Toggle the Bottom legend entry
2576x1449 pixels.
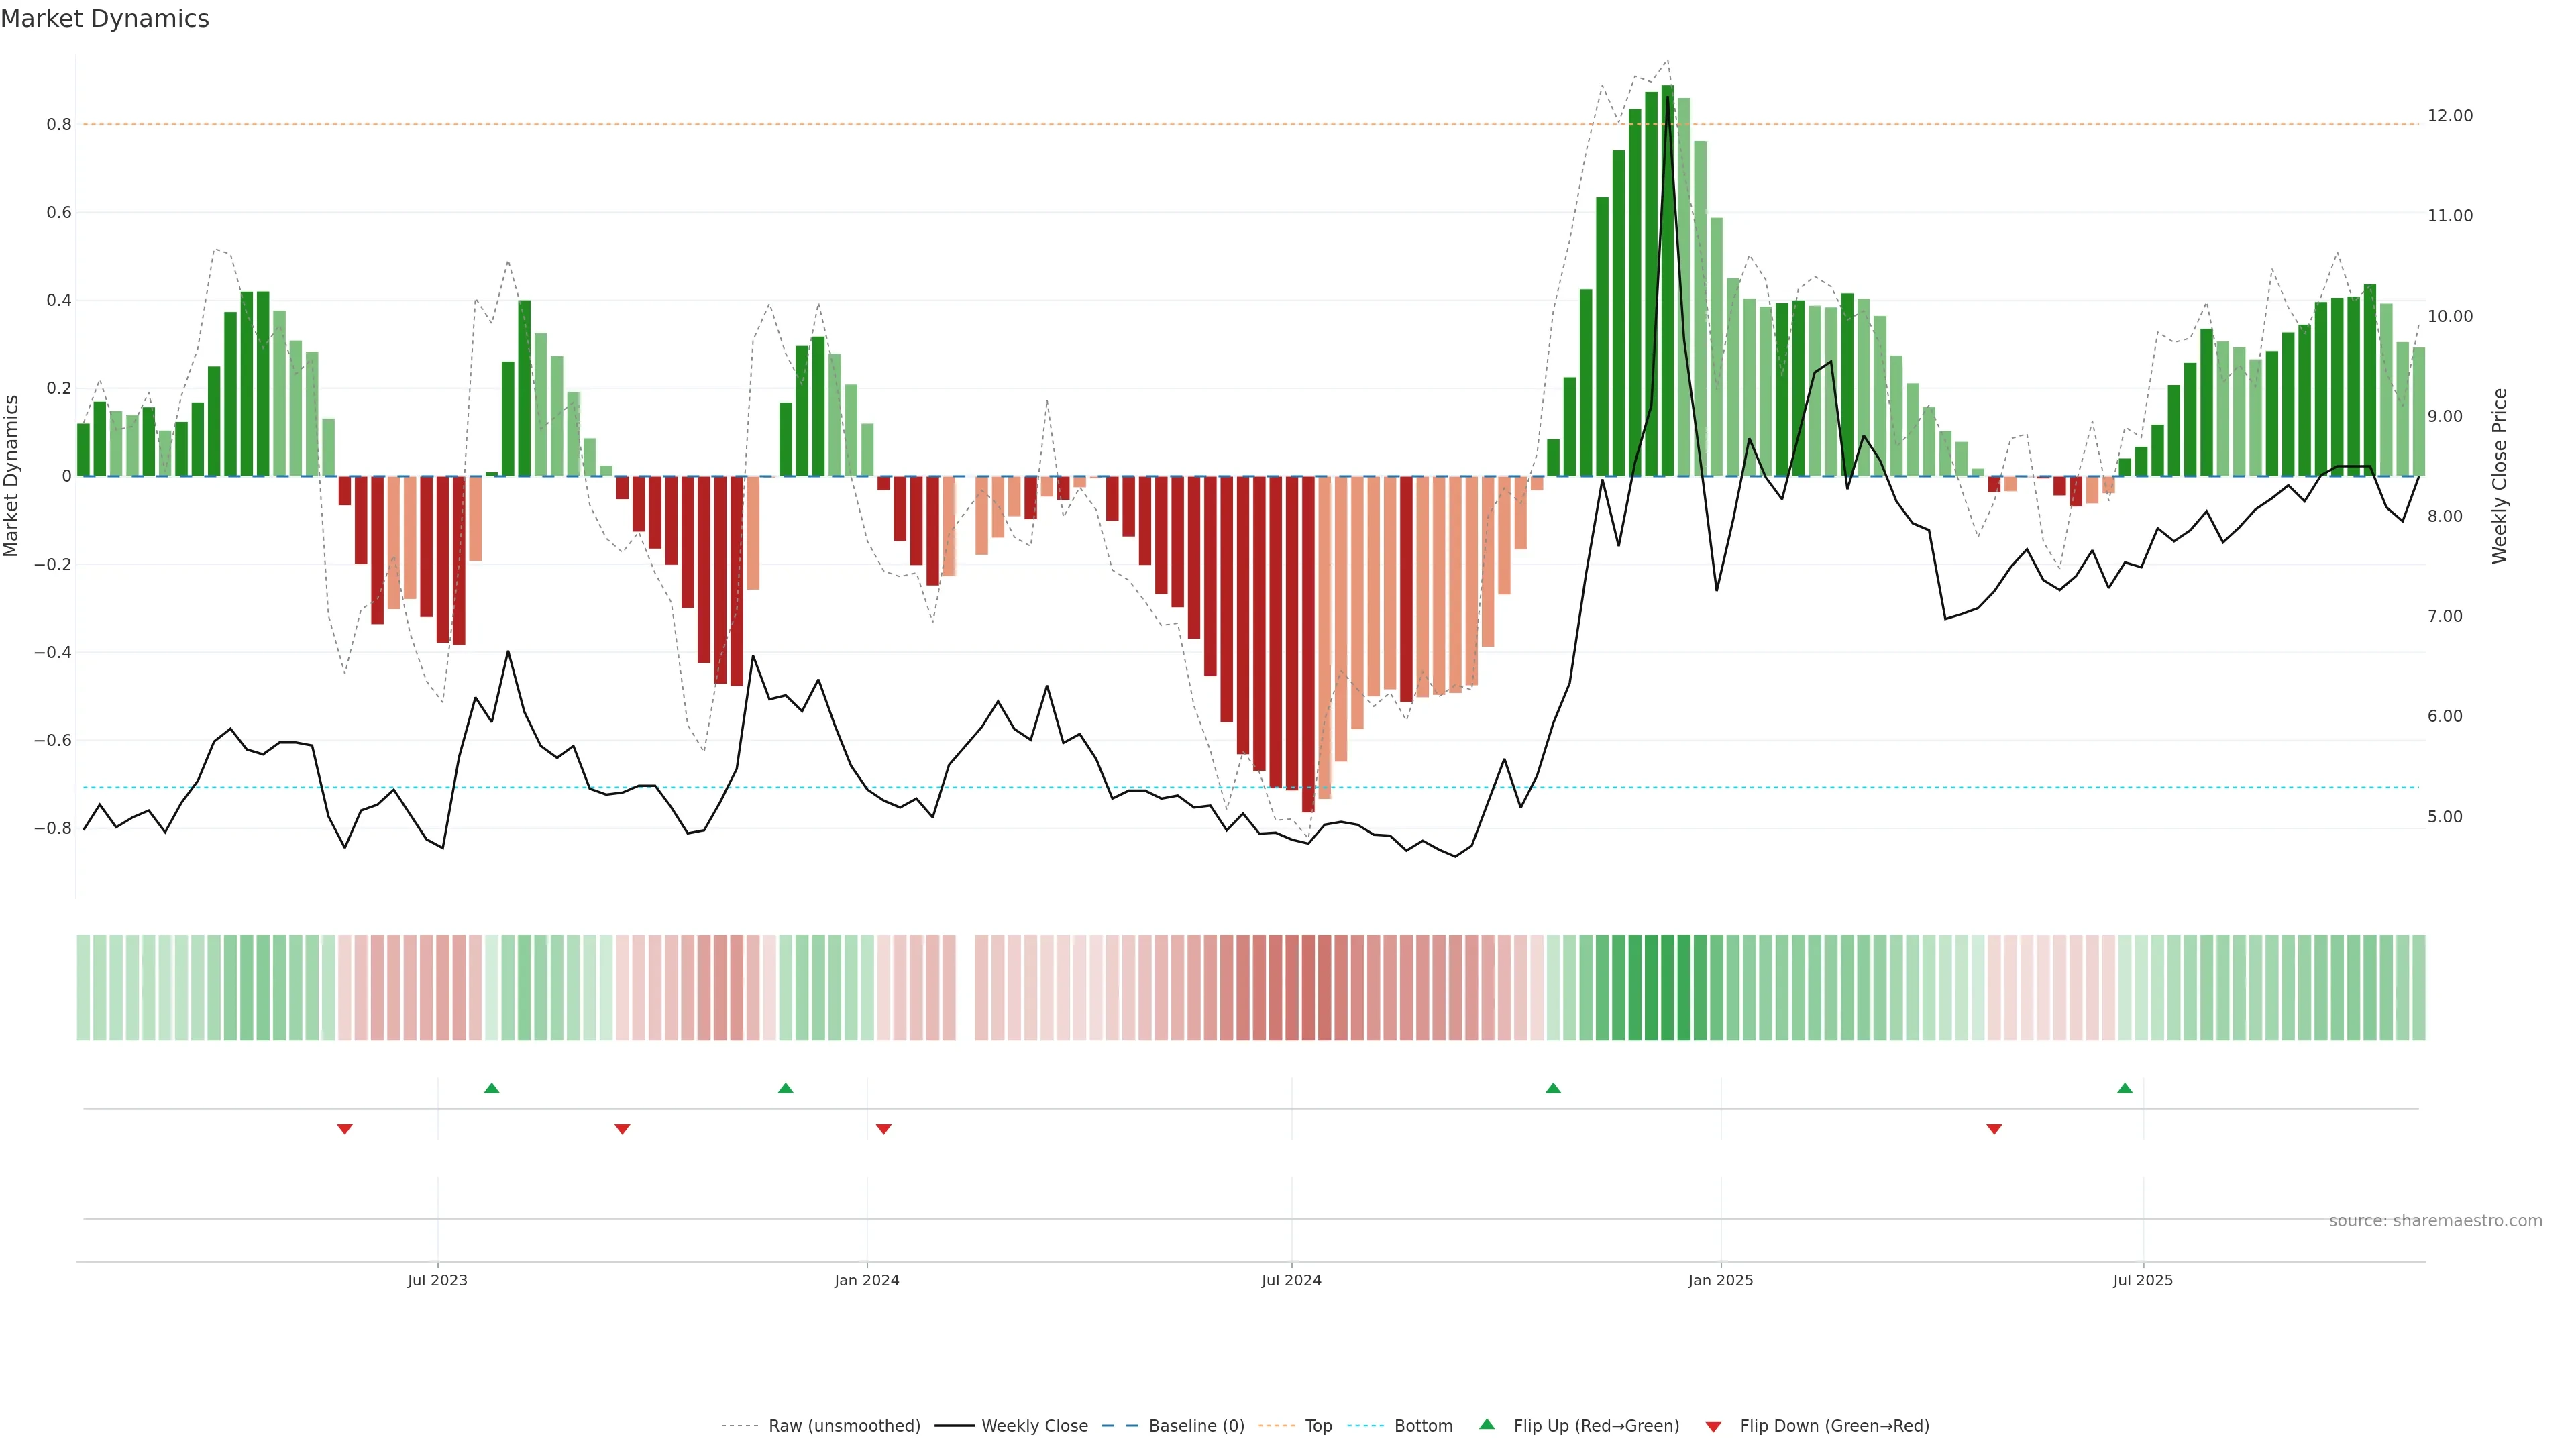tap(1423, 1426)
